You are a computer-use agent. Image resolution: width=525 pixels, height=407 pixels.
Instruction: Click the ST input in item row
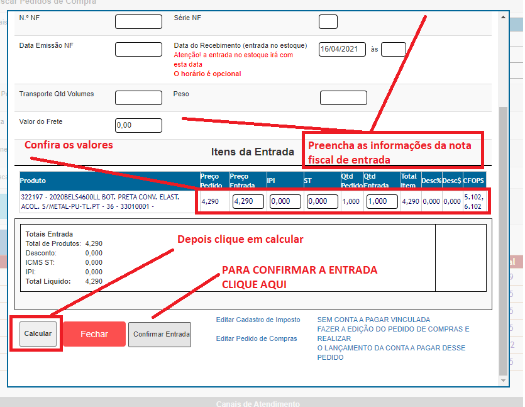[323, 202]
